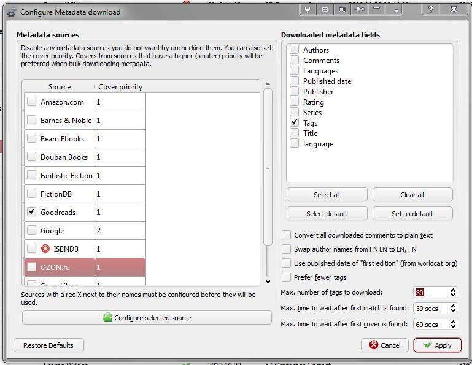Click Select default button
The image size is (472, 365).
click(327, 214)
